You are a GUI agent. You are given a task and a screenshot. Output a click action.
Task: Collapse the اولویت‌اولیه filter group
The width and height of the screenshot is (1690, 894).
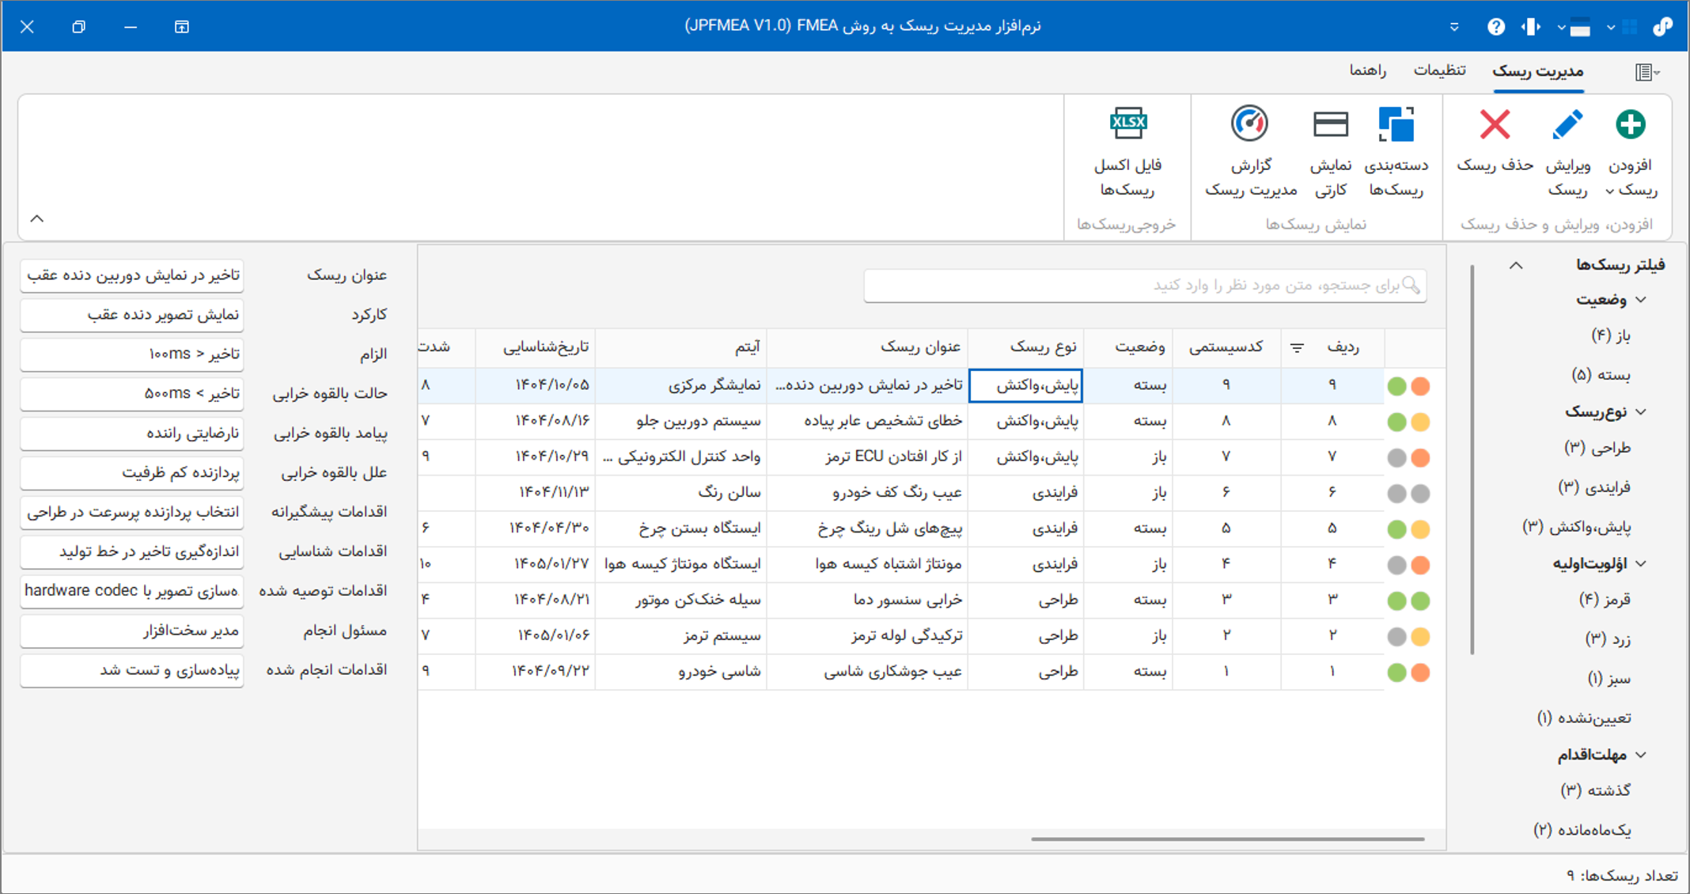pos(1641,563)
